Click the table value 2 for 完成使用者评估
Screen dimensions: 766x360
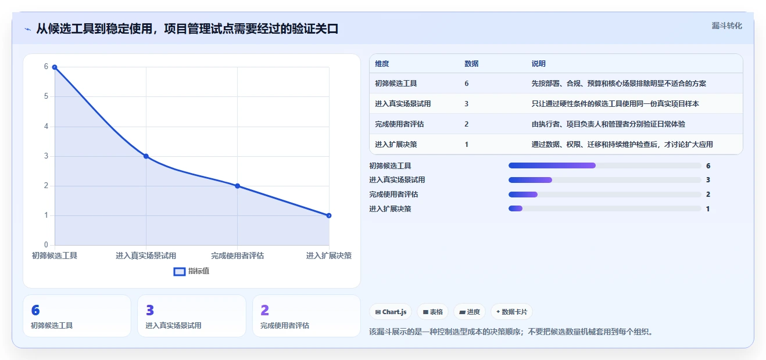tap(467, 124)
